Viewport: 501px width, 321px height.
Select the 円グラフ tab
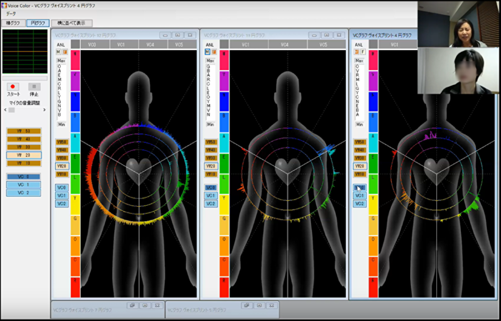[37, 23]
